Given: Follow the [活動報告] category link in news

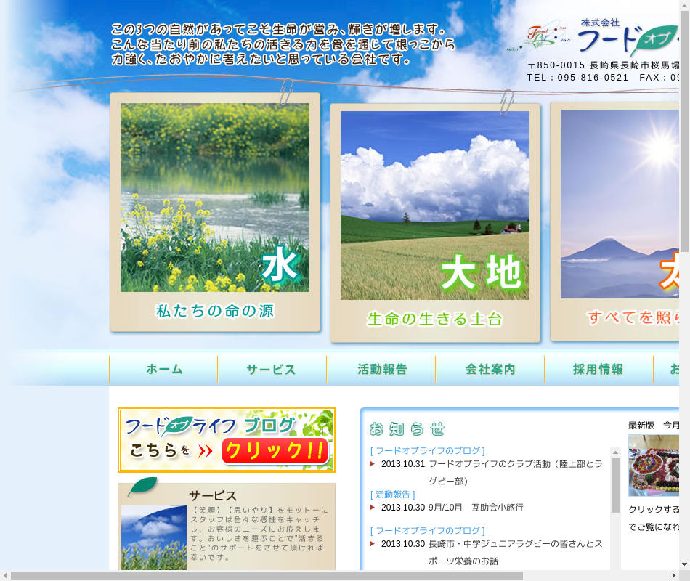Looking at the screenshot, I should pos(392,494).
